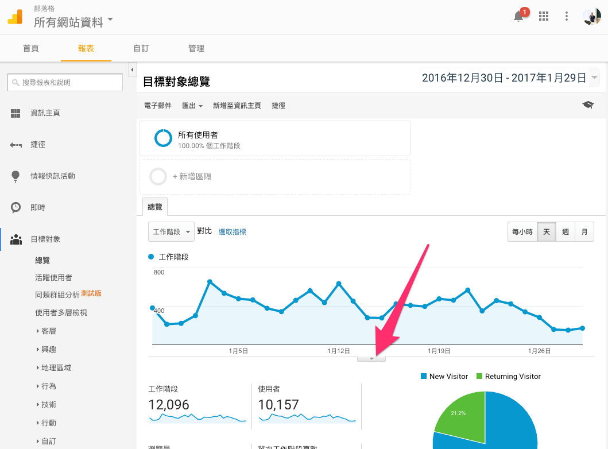Open the Google apps grid
608x449 pixels.
tap(544, 16)
